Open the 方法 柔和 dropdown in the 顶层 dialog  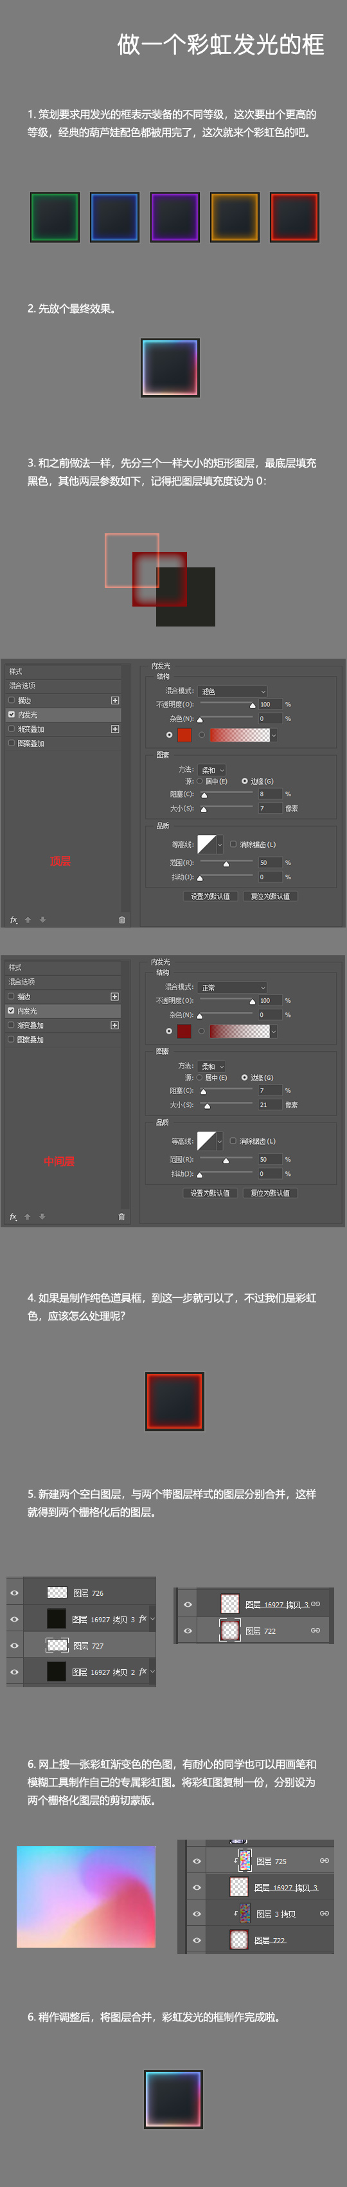tap(212, 770)
